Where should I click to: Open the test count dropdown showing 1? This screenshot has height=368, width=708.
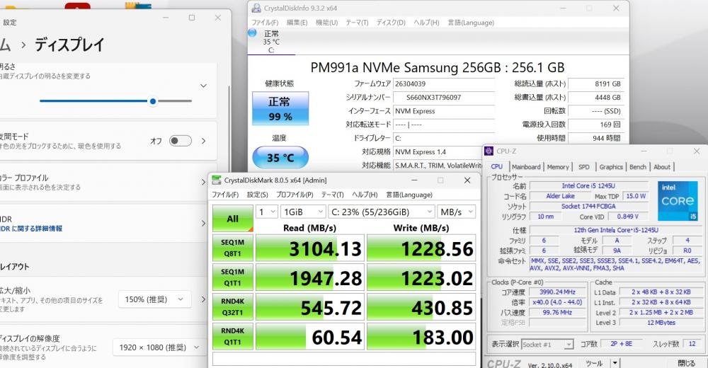click(x=266, y=212)
